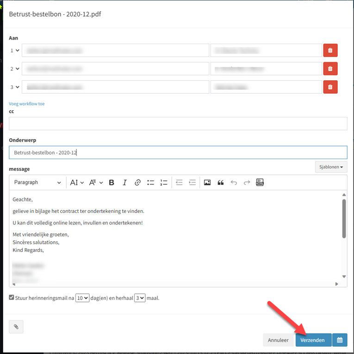Open font size dropdown
The image size is (354, 354).
(77, 182)
